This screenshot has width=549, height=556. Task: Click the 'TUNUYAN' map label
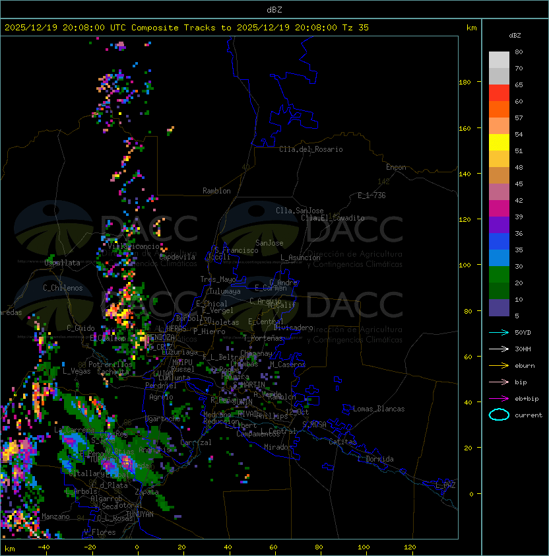coord(140,514)
